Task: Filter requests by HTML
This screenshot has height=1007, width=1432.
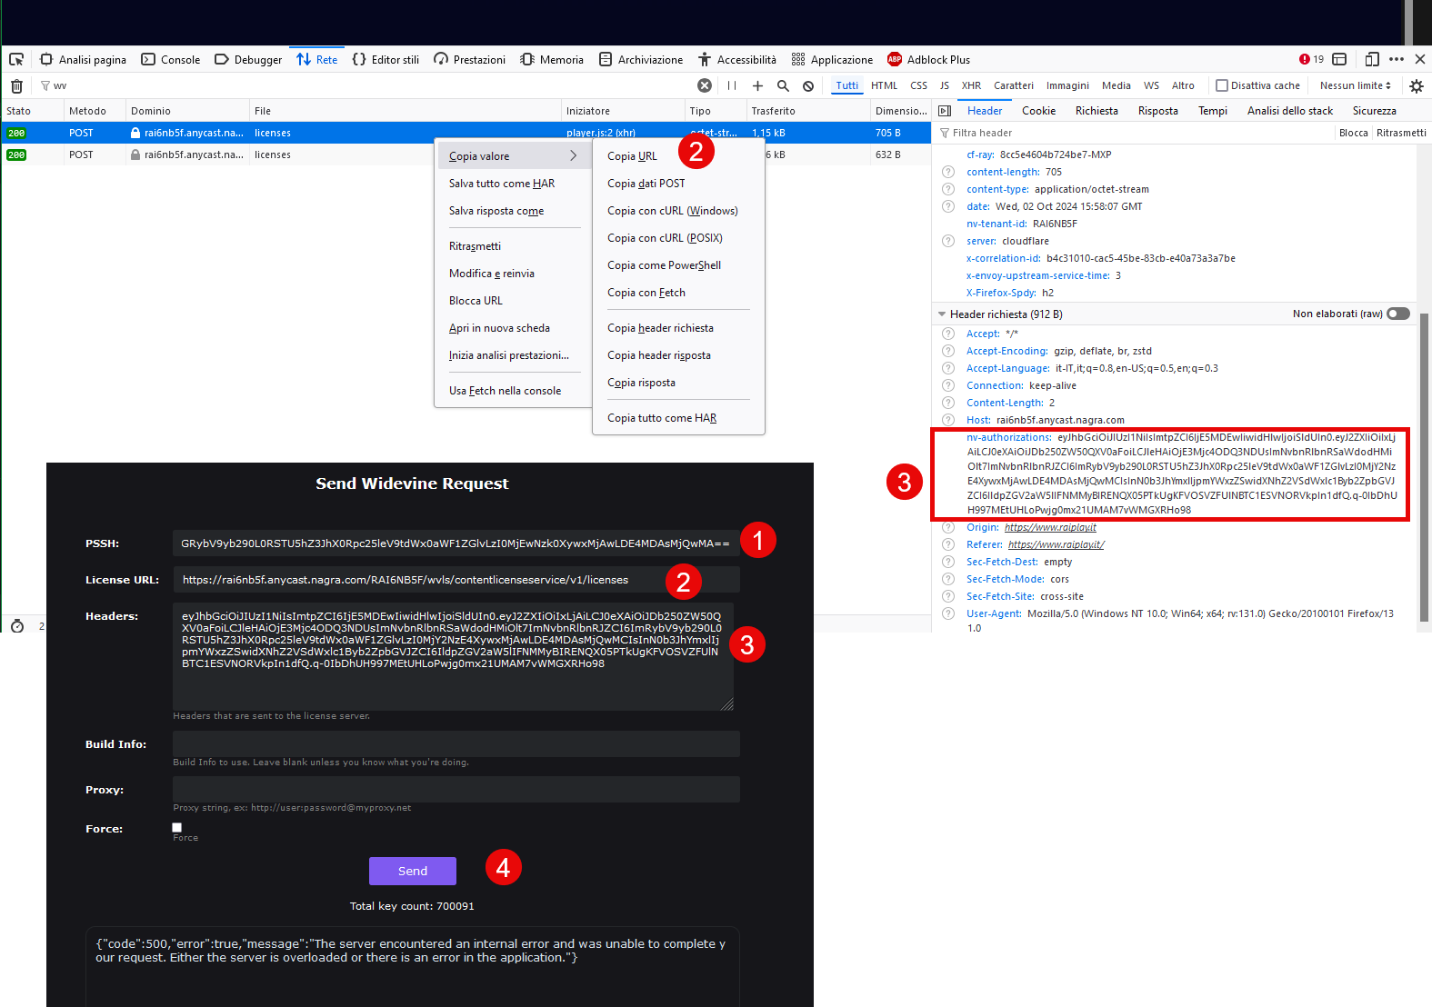Action: point(884,85)
